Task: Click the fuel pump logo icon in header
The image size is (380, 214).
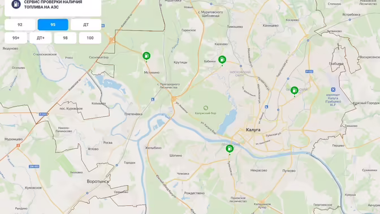Action: pyautogui.click(x=16, y=4)
